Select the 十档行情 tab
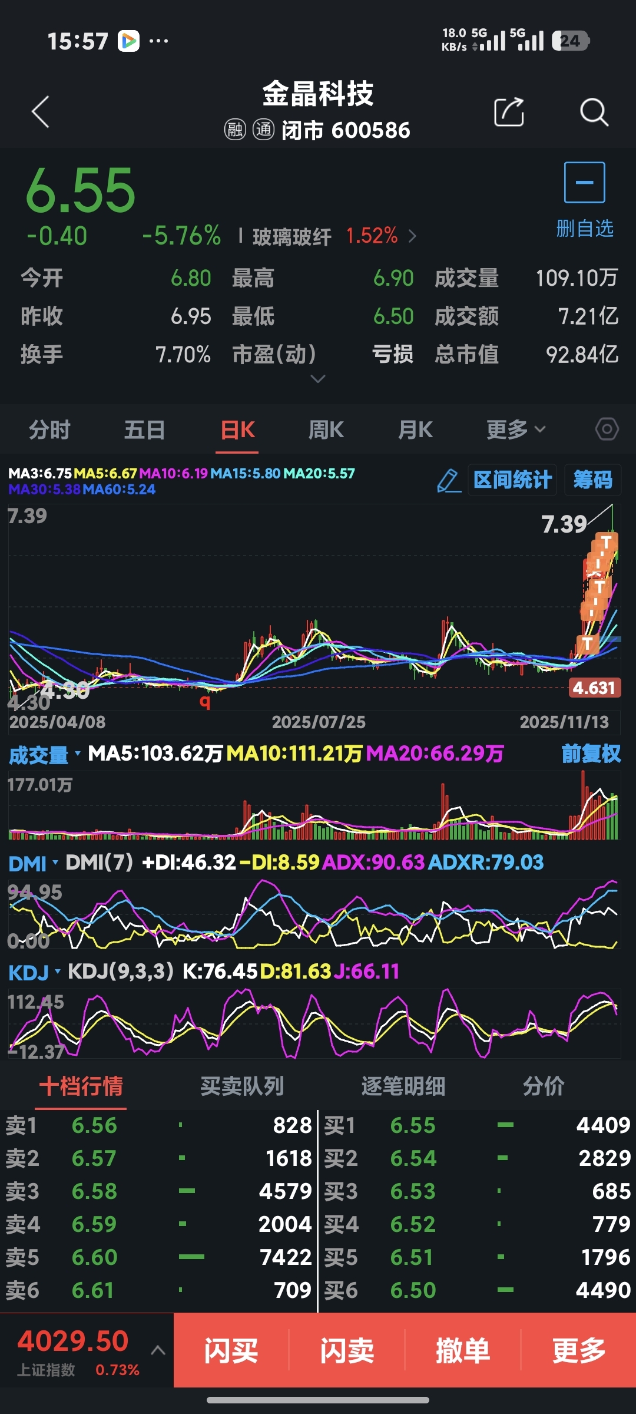This screenshot has height=1414, width=636. click(81, 1086)
